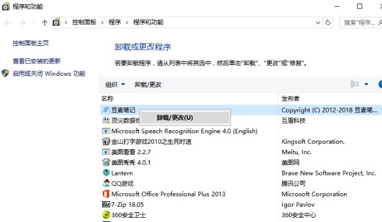Screen dimensions: 382x222
Task: Click the Forward navigation arrow
Action: pos(23,23)
